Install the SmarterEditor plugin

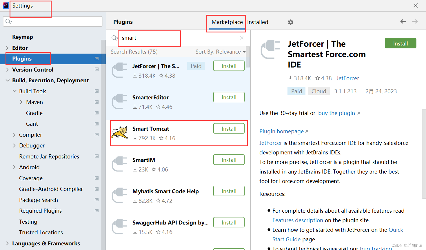pos(229,97)
